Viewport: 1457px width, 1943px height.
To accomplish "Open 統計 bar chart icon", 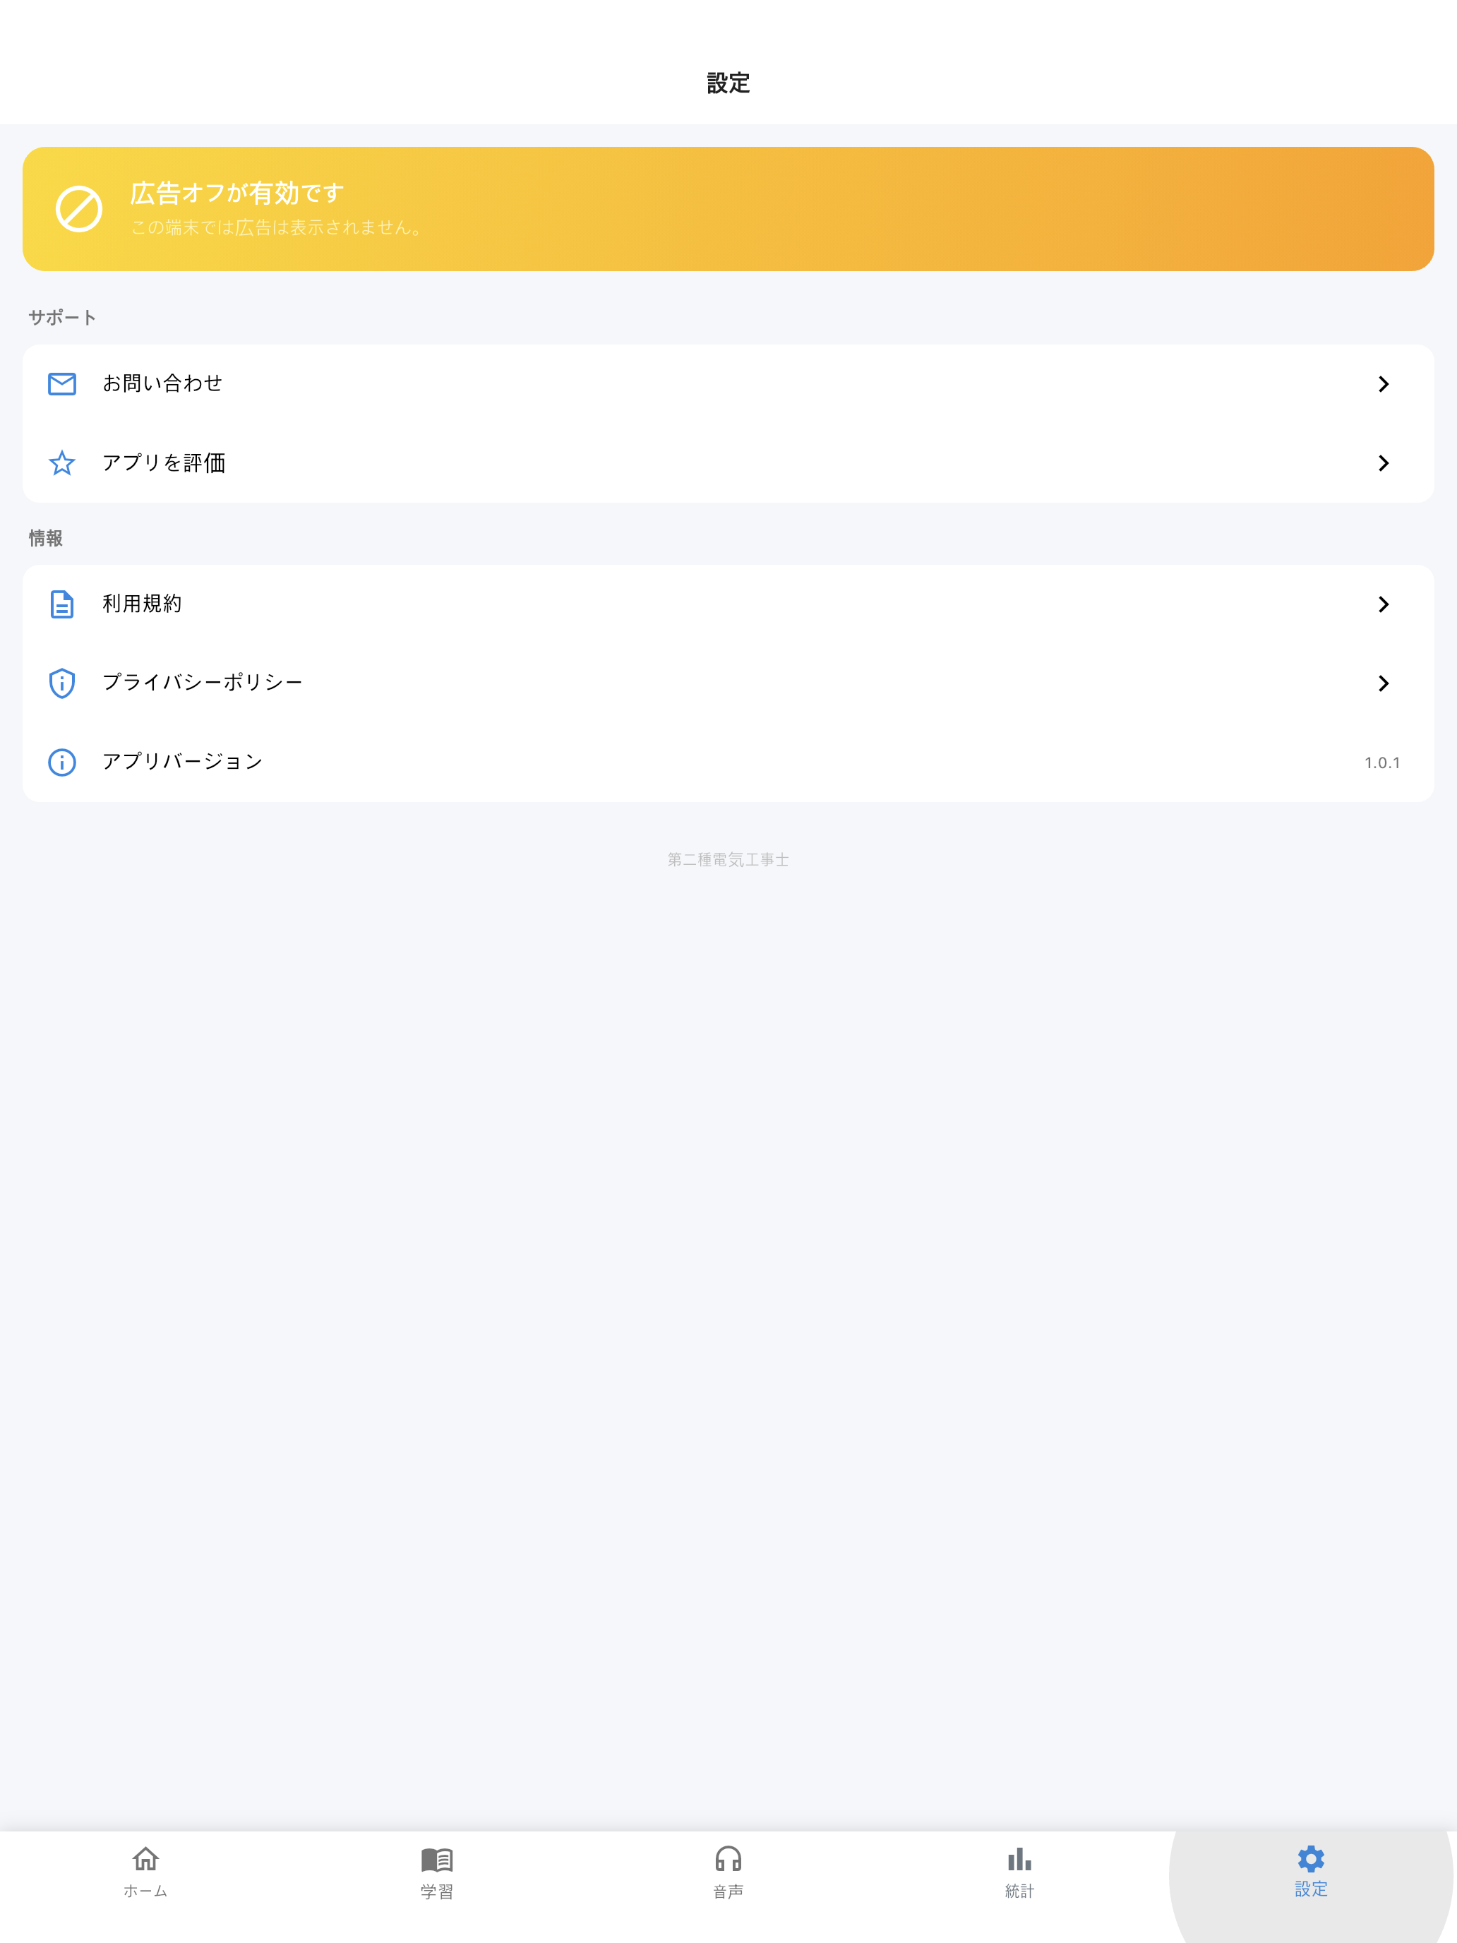I will pos(1019,1860).
